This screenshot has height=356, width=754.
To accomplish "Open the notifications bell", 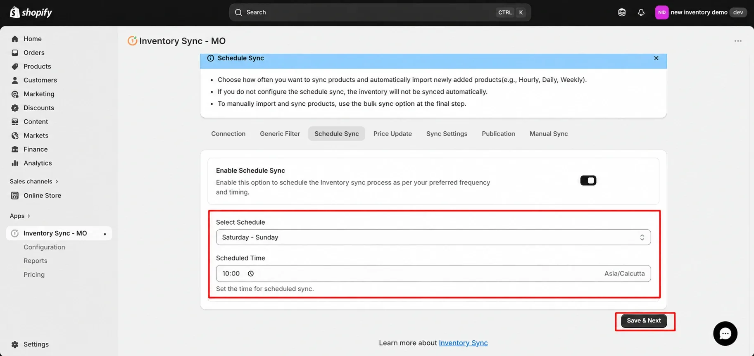I will click(x=641, y=12).
